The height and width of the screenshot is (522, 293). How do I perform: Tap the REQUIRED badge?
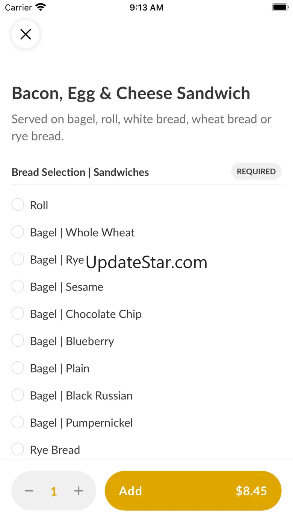click(x=256, y=172)
